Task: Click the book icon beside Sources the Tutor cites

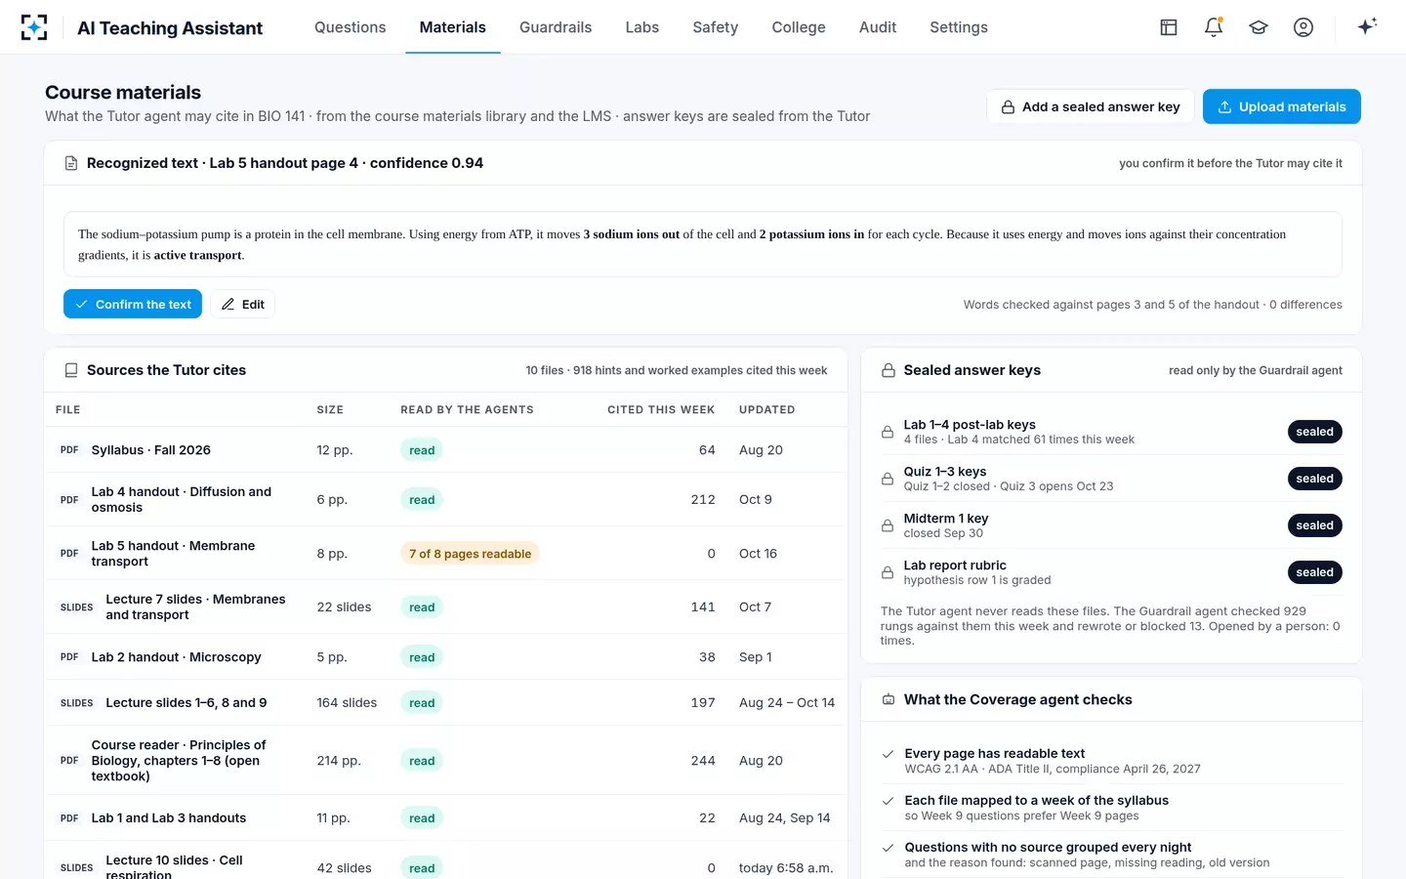Action: [x=71, y=370]
